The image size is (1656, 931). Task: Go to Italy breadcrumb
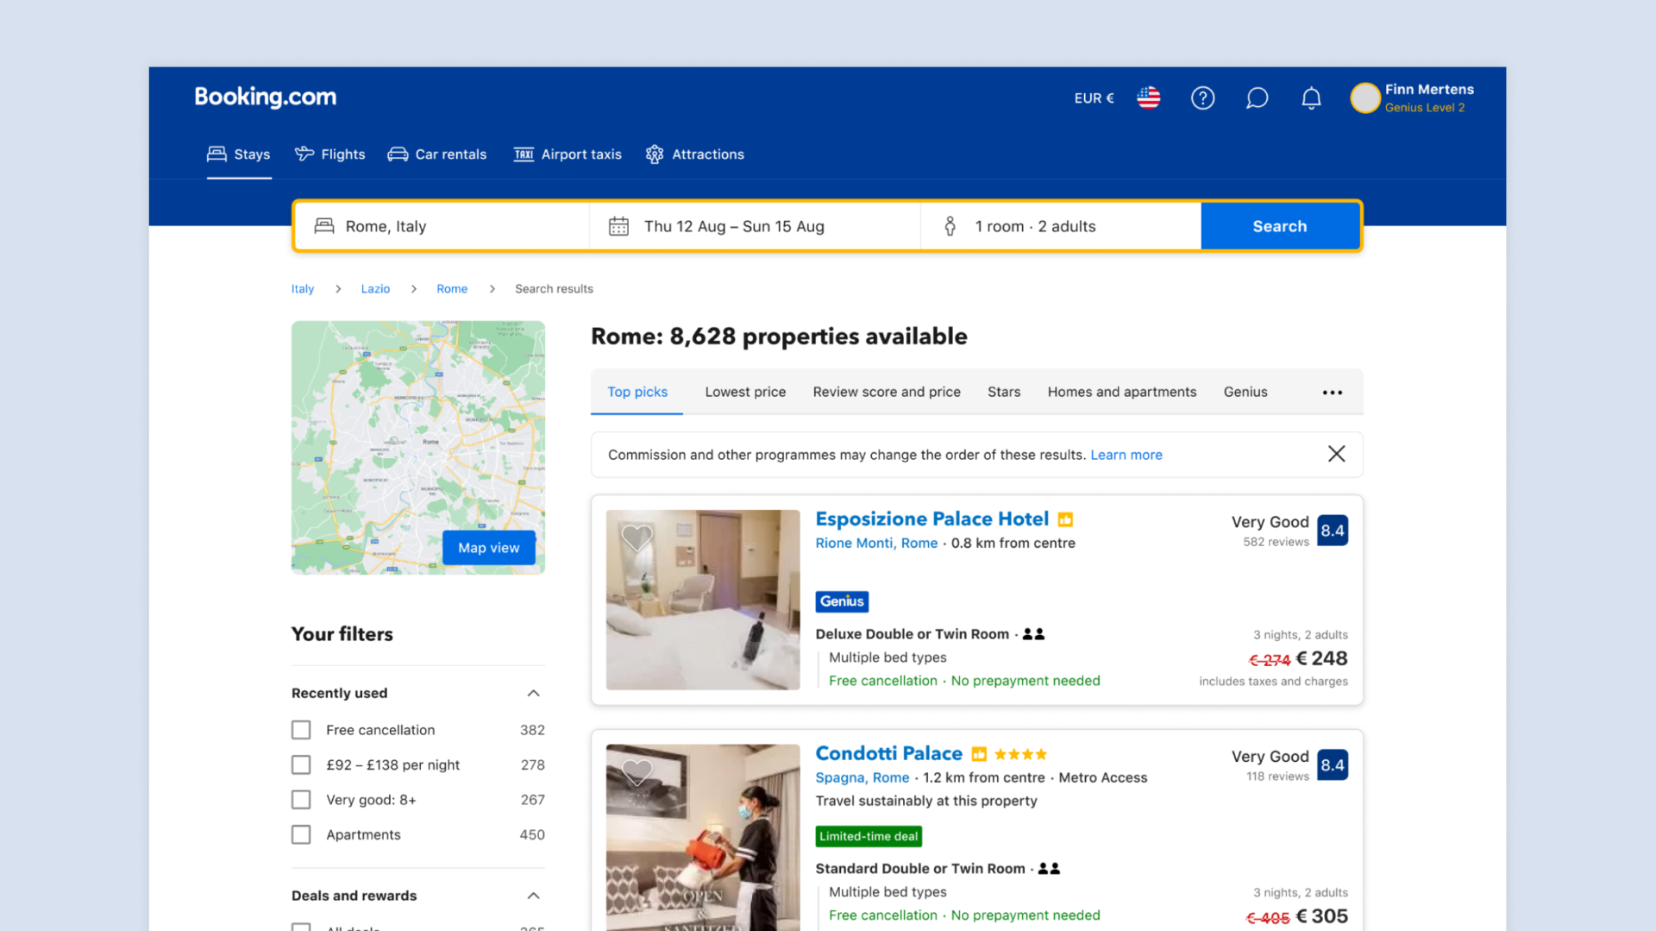303,289
